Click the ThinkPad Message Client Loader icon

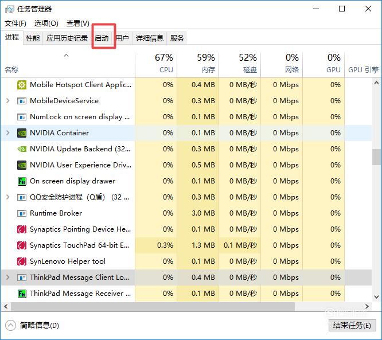(x=22, y=278)
